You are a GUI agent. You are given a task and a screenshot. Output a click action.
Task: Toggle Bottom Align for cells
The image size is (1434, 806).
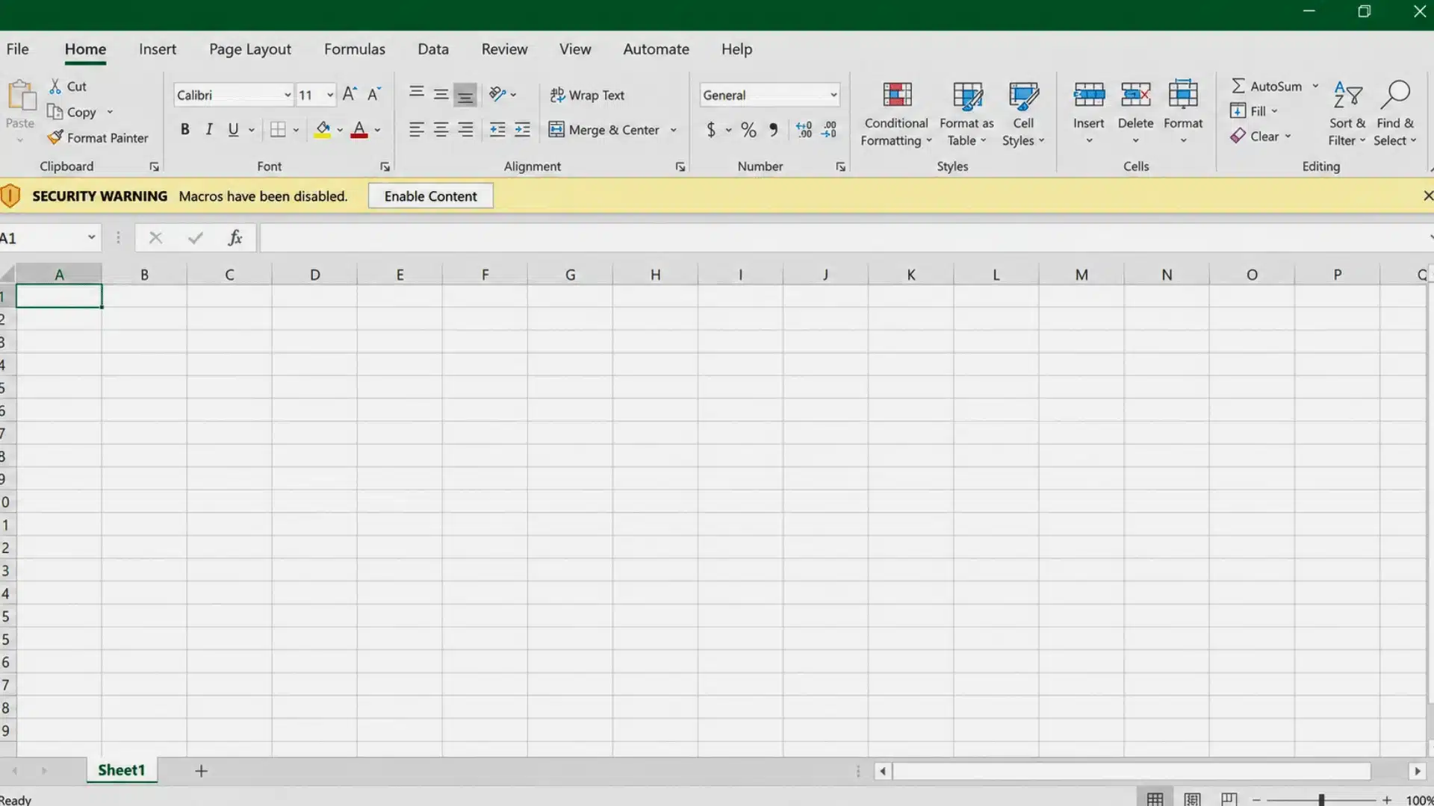(x=465, y=95)
